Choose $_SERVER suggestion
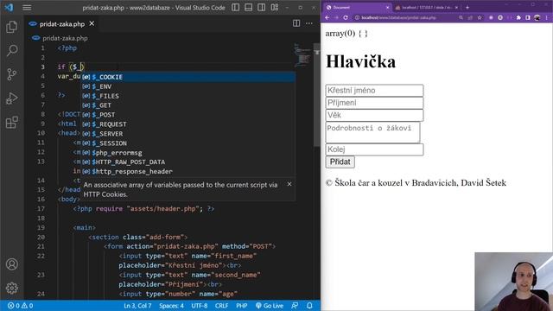 [x=188, y=134]
